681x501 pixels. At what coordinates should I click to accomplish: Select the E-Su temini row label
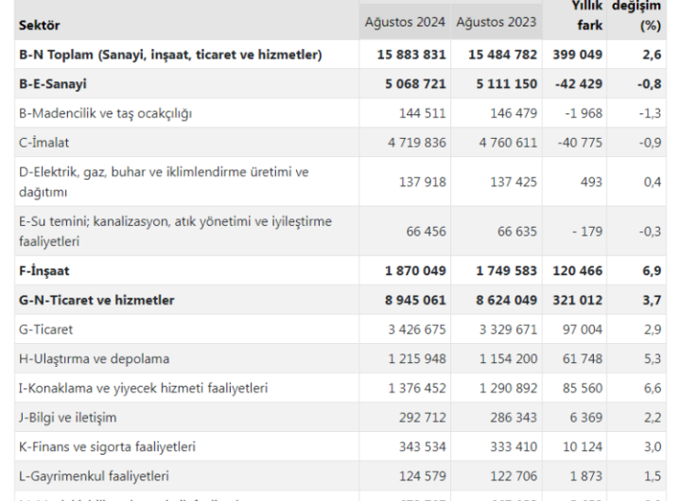click(176, 231)
